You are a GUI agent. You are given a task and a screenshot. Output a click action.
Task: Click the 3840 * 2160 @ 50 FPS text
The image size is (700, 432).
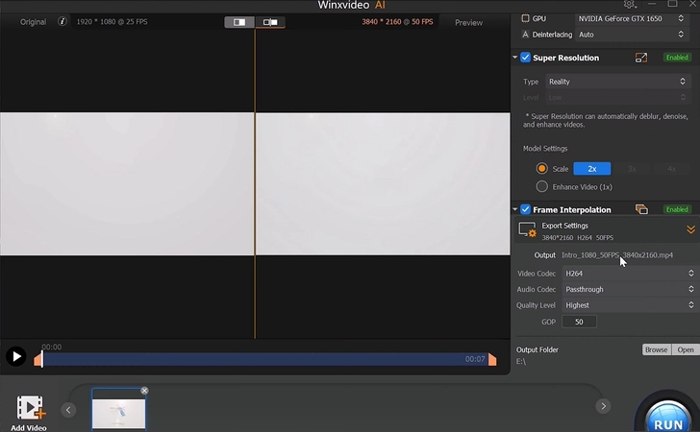[397, 22]
